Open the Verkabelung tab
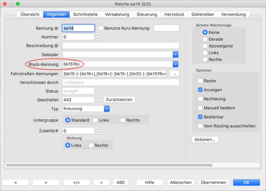This screenshot has height=191, width=266. 117,14
